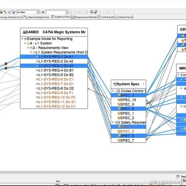Select the CAMEO document title bar
The height and width of the screenshot is (186, 186).
tap(54, 32)
